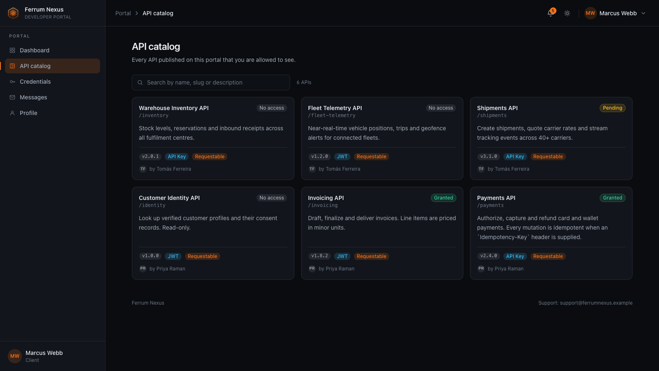Click PR avatar on Customer Identity card
This screenshot has width=659, height=371.
(143, 268)
